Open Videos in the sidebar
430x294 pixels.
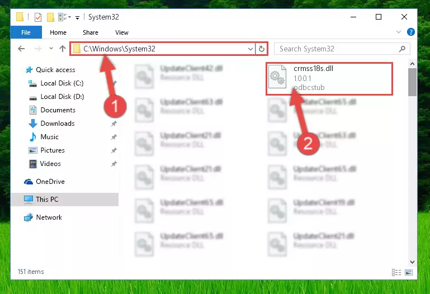tap(50, 164)
